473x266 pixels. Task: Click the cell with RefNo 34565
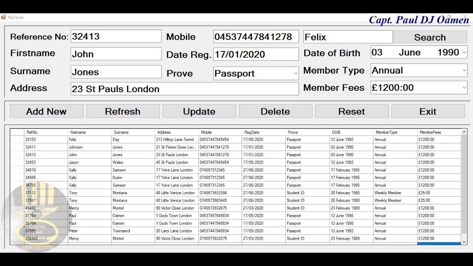(x=46, y=178)
